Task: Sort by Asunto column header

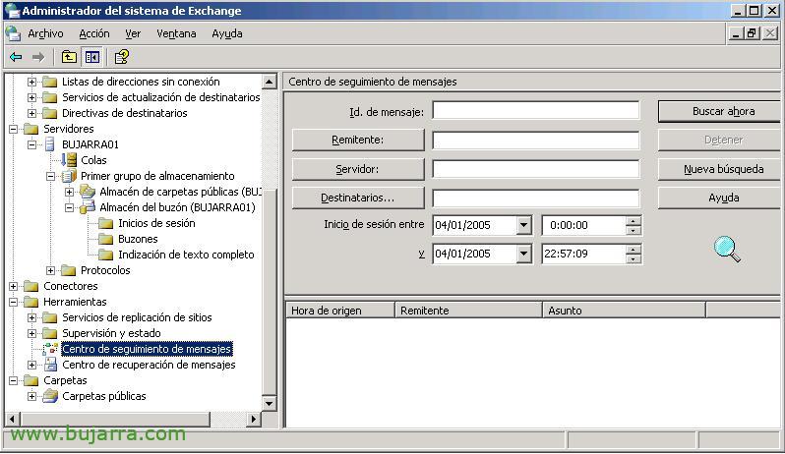Action: (625, 311)
